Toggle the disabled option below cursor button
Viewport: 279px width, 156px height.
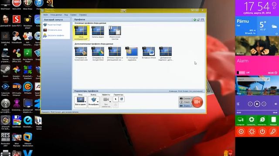tap(116, 105)
